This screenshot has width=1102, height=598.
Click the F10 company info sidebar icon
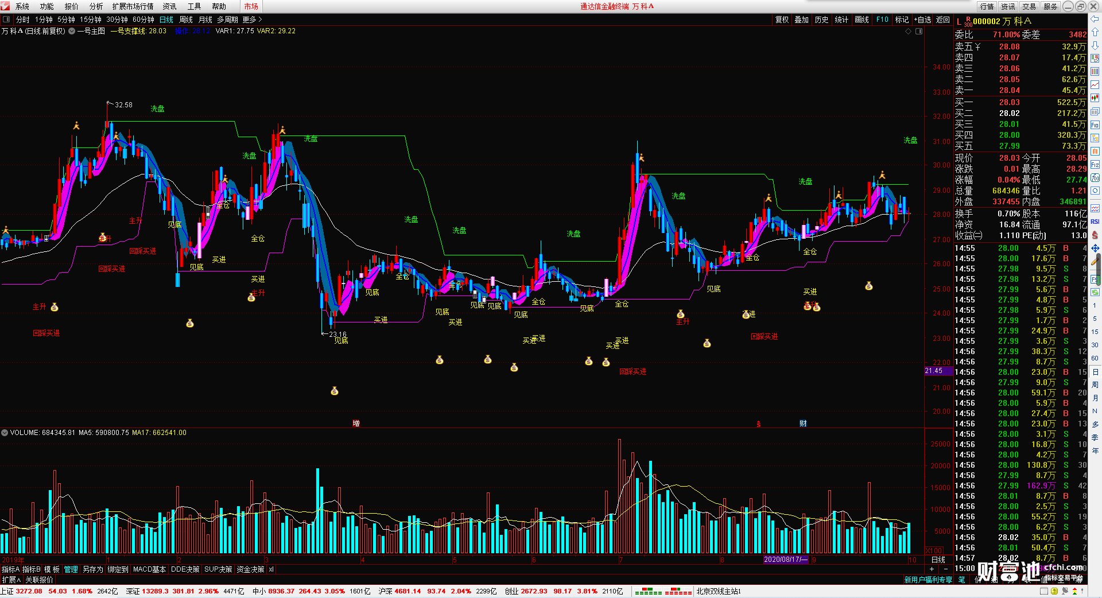1095,125
